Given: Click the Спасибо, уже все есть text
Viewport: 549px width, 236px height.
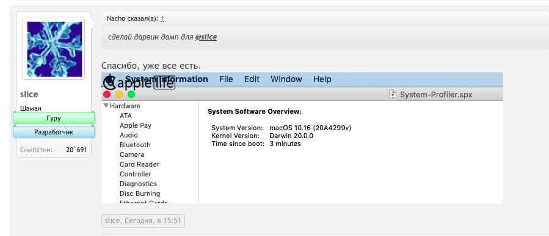Looking at the screenshot, I should [x=151, y=66].
